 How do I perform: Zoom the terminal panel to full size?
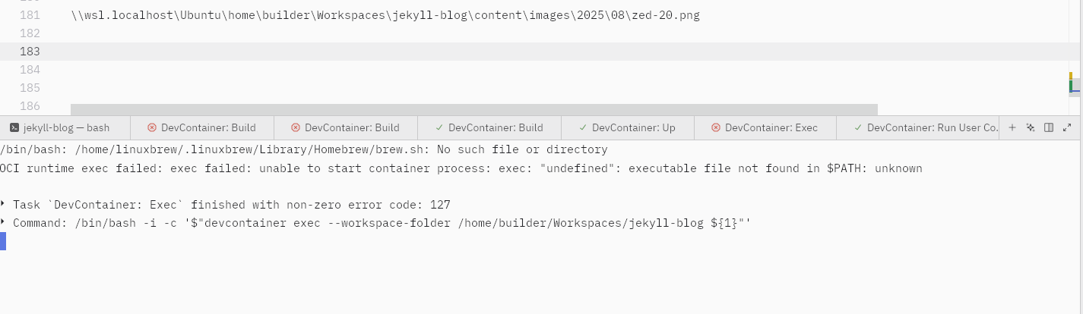tap(1067, 127)
